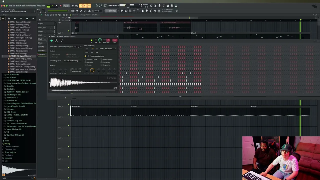Screen dimensions: 320x180
Task: Click the pause button in transport bar
Action: click(52, 5)
